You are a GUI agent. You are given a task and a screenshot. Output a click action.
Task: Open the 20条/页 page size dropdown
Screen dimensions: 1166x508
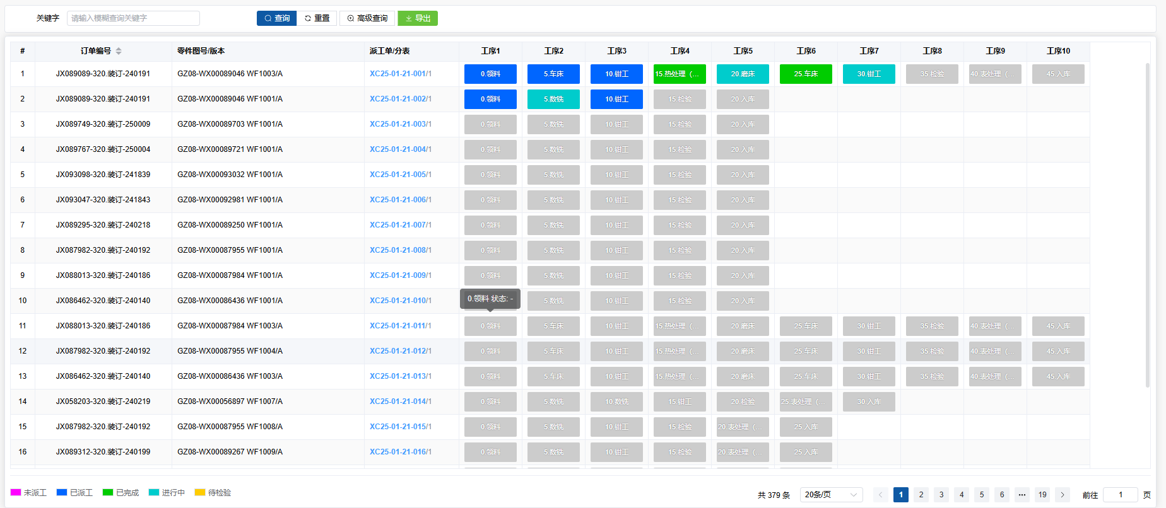(831, 495)
